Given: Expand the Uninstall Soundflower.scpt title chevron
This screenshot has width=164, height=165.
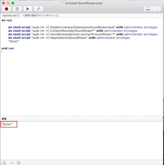Looking at the screenshot, I should (104, 3).
